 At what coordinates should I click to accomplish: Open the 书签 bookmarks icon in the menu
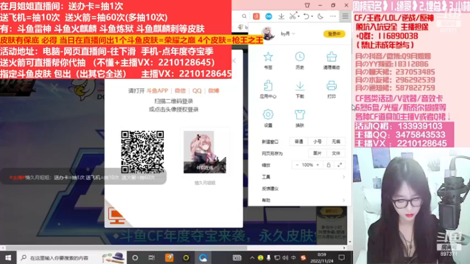click(x=268, y=57)
